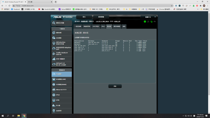Open the Windows Start menu
The image size is (210, 118).
point(3,116)
